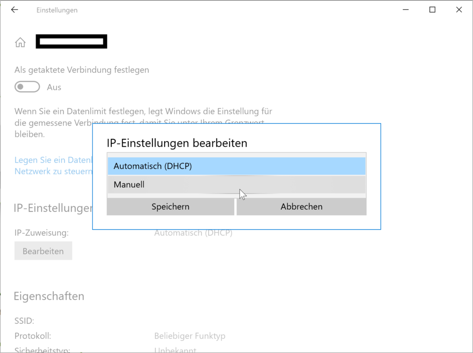Maximize the Einstellungen window
This screenshot has width=473, height=353.
432,9
